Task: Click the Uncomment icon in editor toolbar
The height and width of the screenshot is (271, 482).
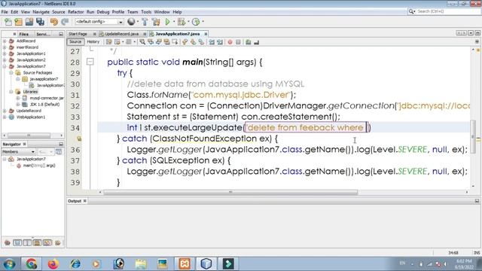Action: (x=256, y=42)
